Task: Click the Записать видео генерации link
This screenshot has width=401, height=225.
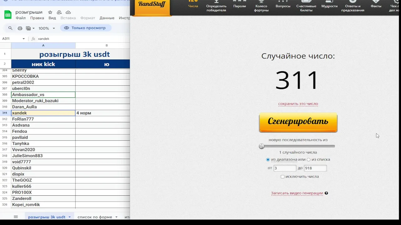Action: point(297,193)
